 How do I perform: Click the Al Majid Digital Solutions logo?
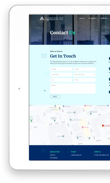[52, 19]
